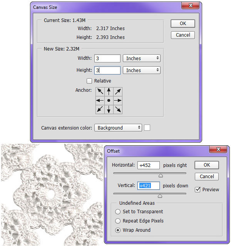Set anchor to top-center up arrow
Screen dimensions: 231x246
tap(109, 92)
